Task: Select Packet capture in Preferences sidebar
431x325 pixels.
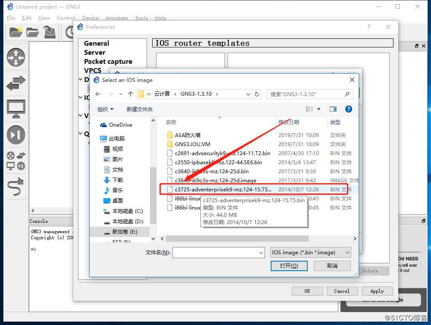Action: [108, 62]
